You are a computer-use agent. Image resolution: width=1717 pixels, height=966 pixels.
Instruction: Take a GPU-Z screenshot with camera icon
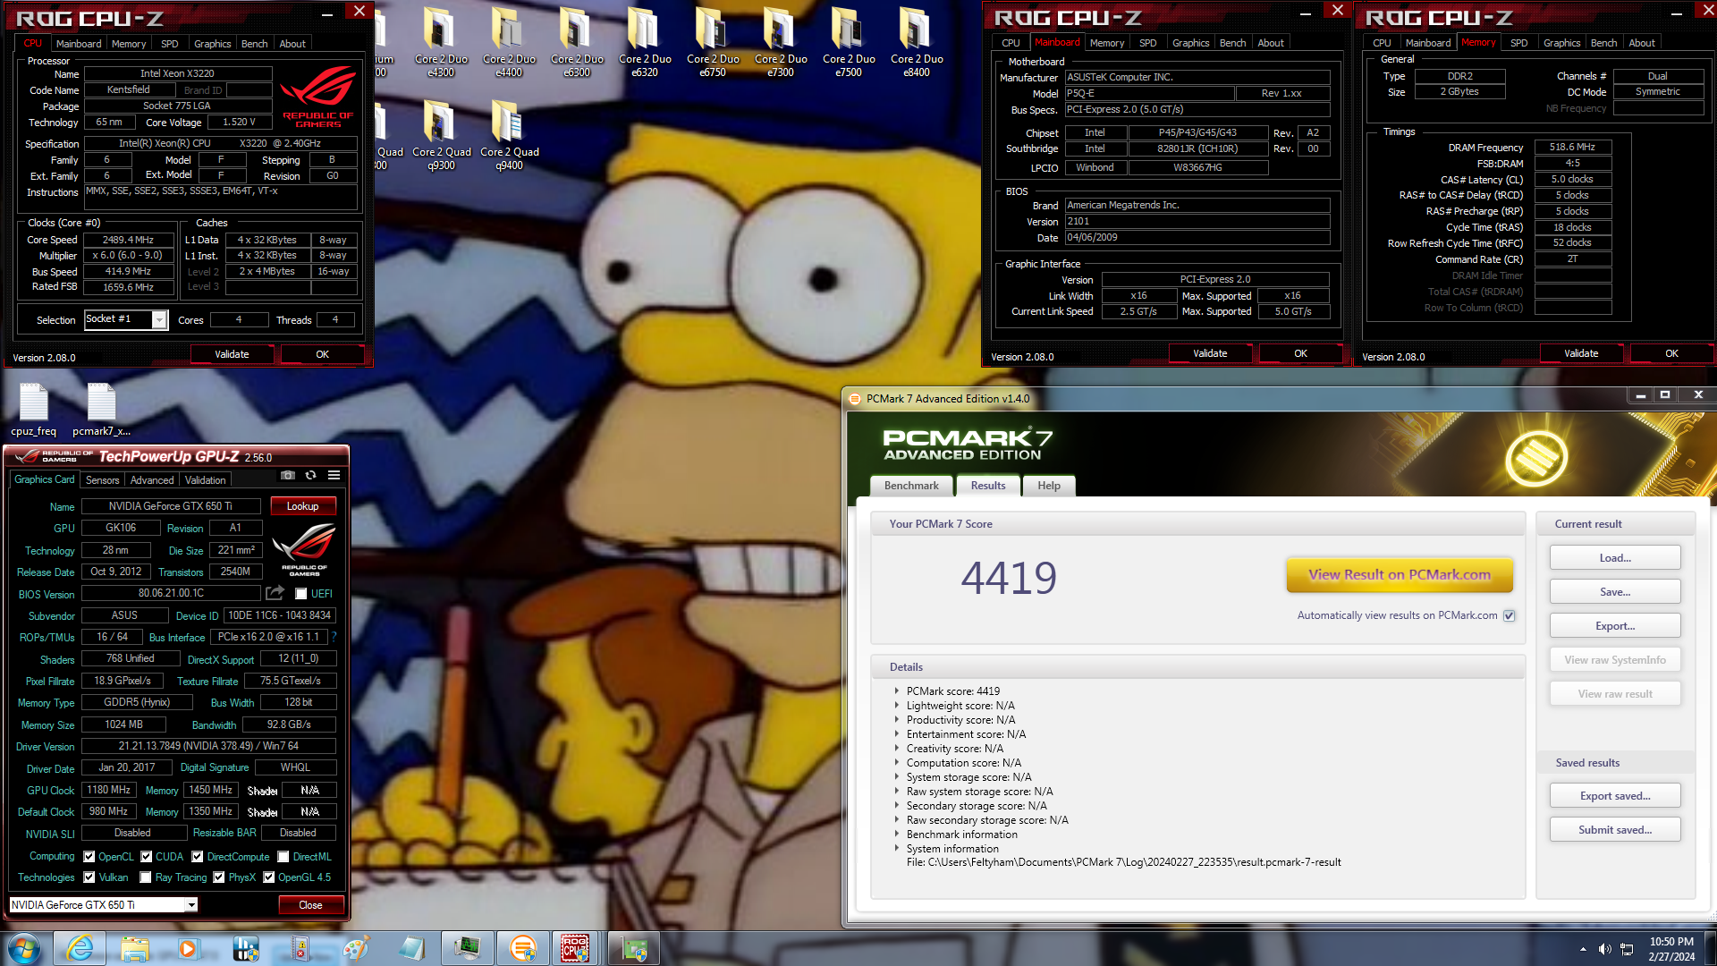[x=287, y=475]
